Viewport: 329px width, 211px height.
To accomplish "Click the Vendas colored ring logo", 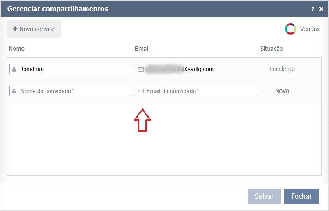I will tap(290, 29).
